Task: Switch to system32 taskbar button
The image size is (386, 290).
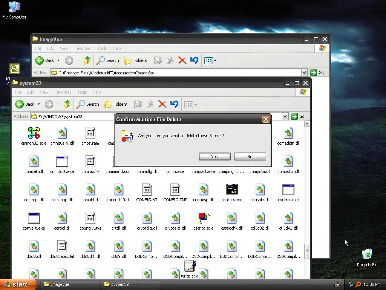Action: (x=130, y=284)
